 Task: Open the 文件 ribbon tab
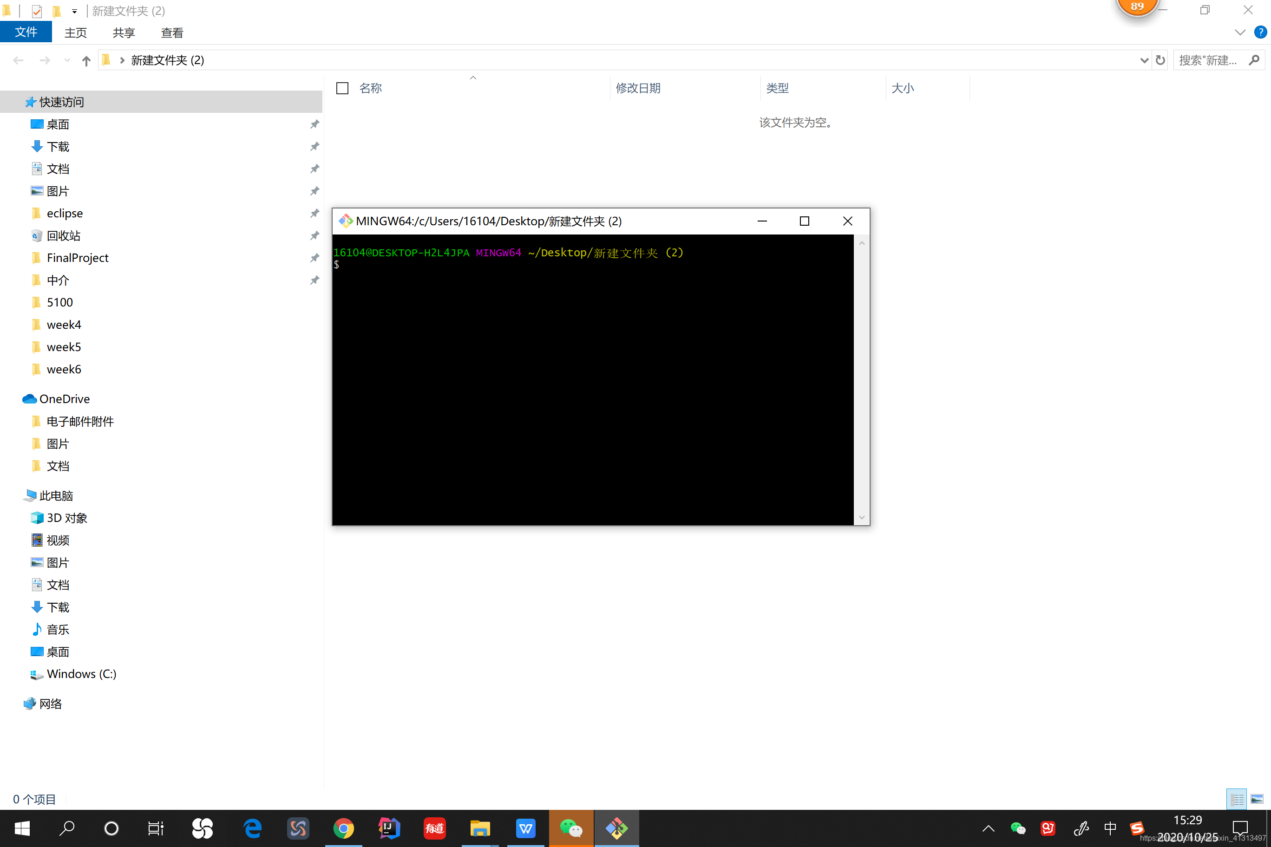[x=26, y=33]
